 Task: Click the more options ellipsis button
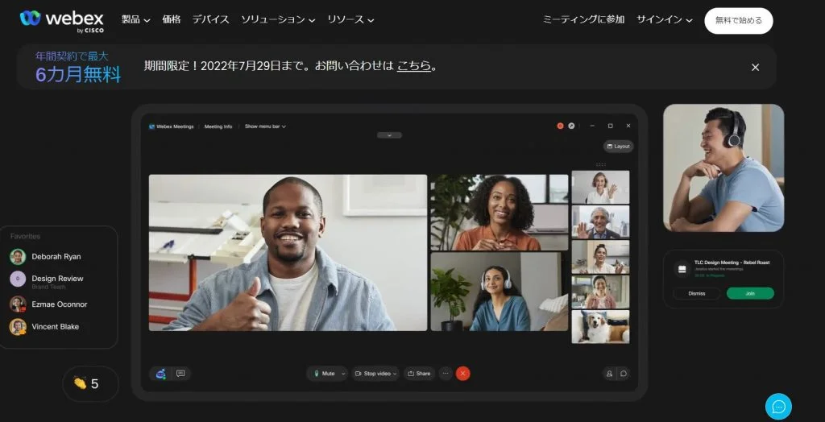pos(446,374)
